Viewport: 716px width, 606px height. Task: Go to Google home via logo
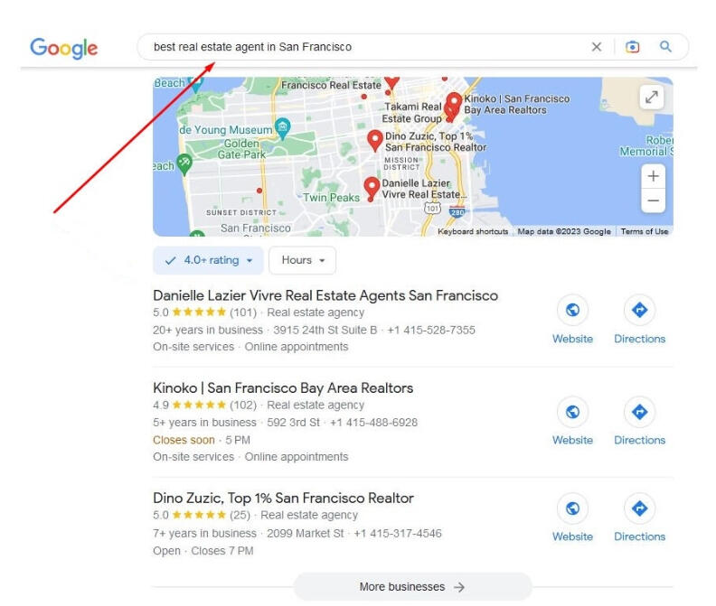64,48
